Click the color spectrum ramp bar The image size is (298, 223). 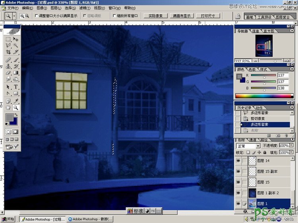(264, 95)
